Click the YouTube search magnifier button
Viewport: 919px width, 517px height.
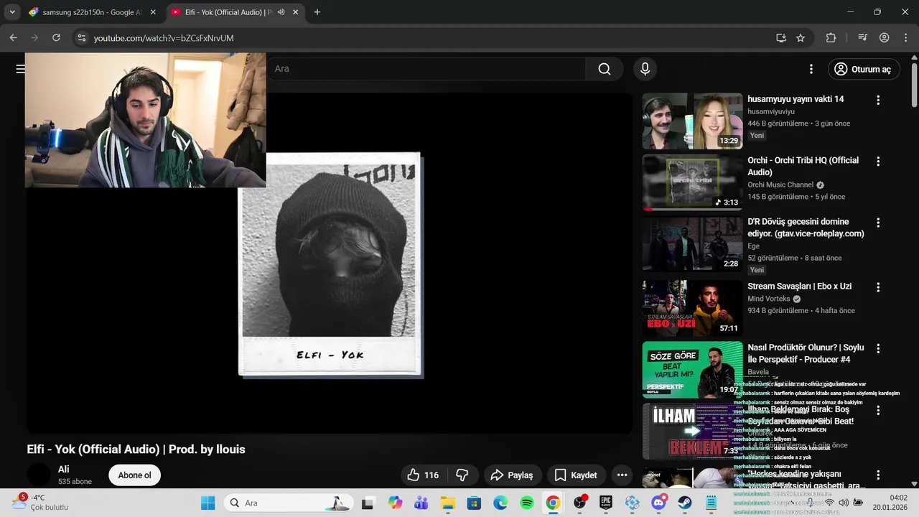tap(605, 69)
